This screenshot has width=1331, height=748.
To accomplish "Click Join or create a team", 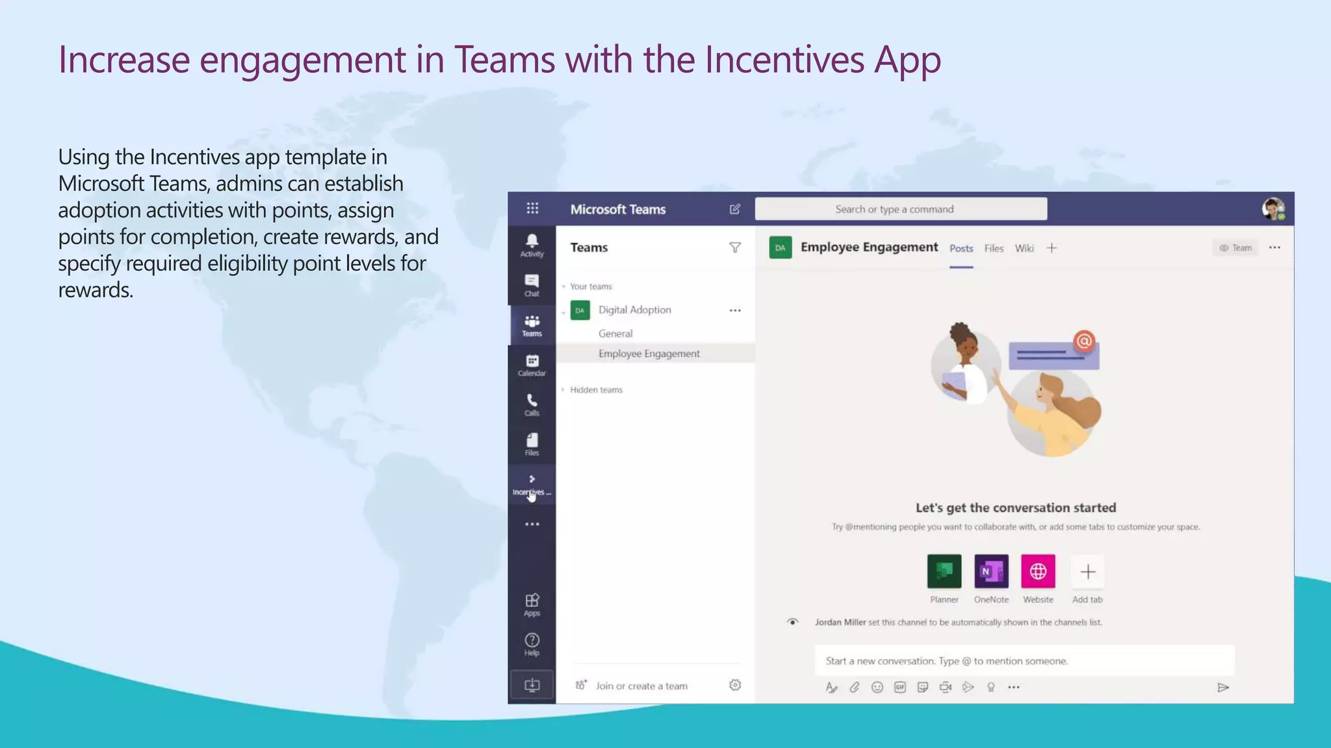I will click(x=641, y=686).
